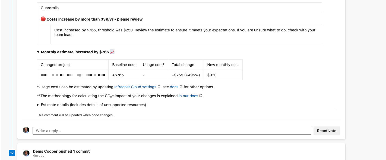Click 'Costs increase by more than $3K/yr' heading
386x160 pixels.
pos(94,19)
